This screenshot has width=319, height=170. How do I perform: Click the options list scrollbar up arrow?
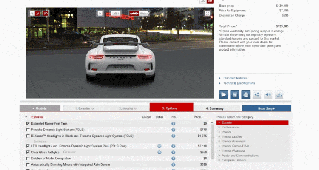click(212, 123)
